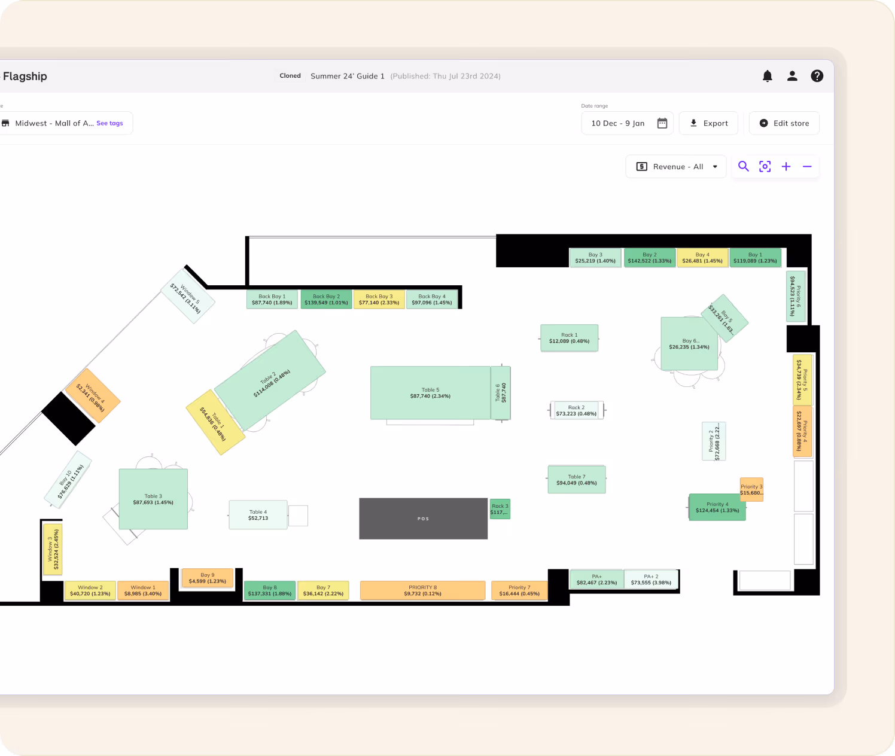This screenshot has height=756, width=895.
Task: Select the PA+ 2 fixture $73,555
Action: [651, 579]
